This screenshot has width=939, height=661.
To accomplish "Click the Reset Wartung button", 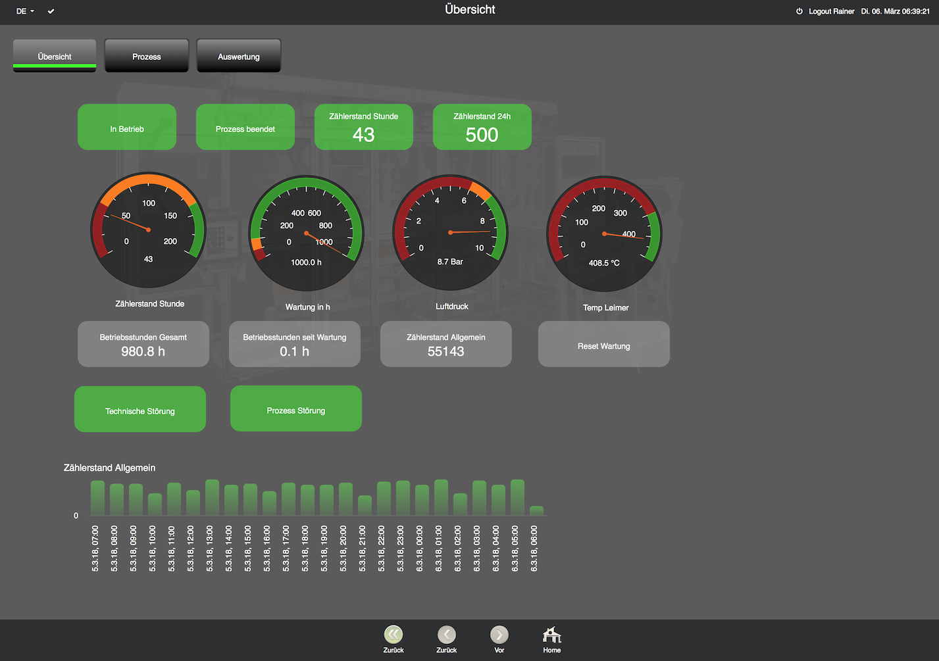I will point(603,345).
